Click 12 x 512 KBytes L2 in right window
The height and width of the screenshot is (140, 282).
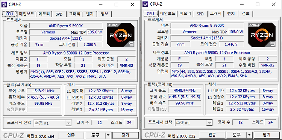pos(242,103)
